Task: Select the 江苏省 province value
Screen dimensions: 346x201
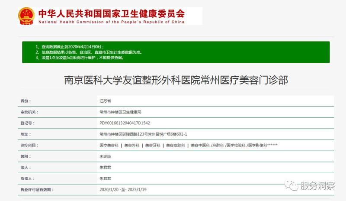Action: [105, 100]
